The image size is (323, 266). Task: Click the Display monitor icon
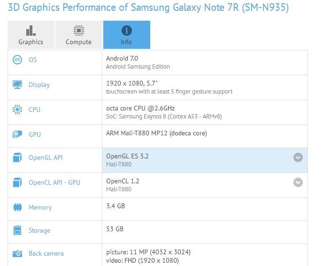pos(17,85)
